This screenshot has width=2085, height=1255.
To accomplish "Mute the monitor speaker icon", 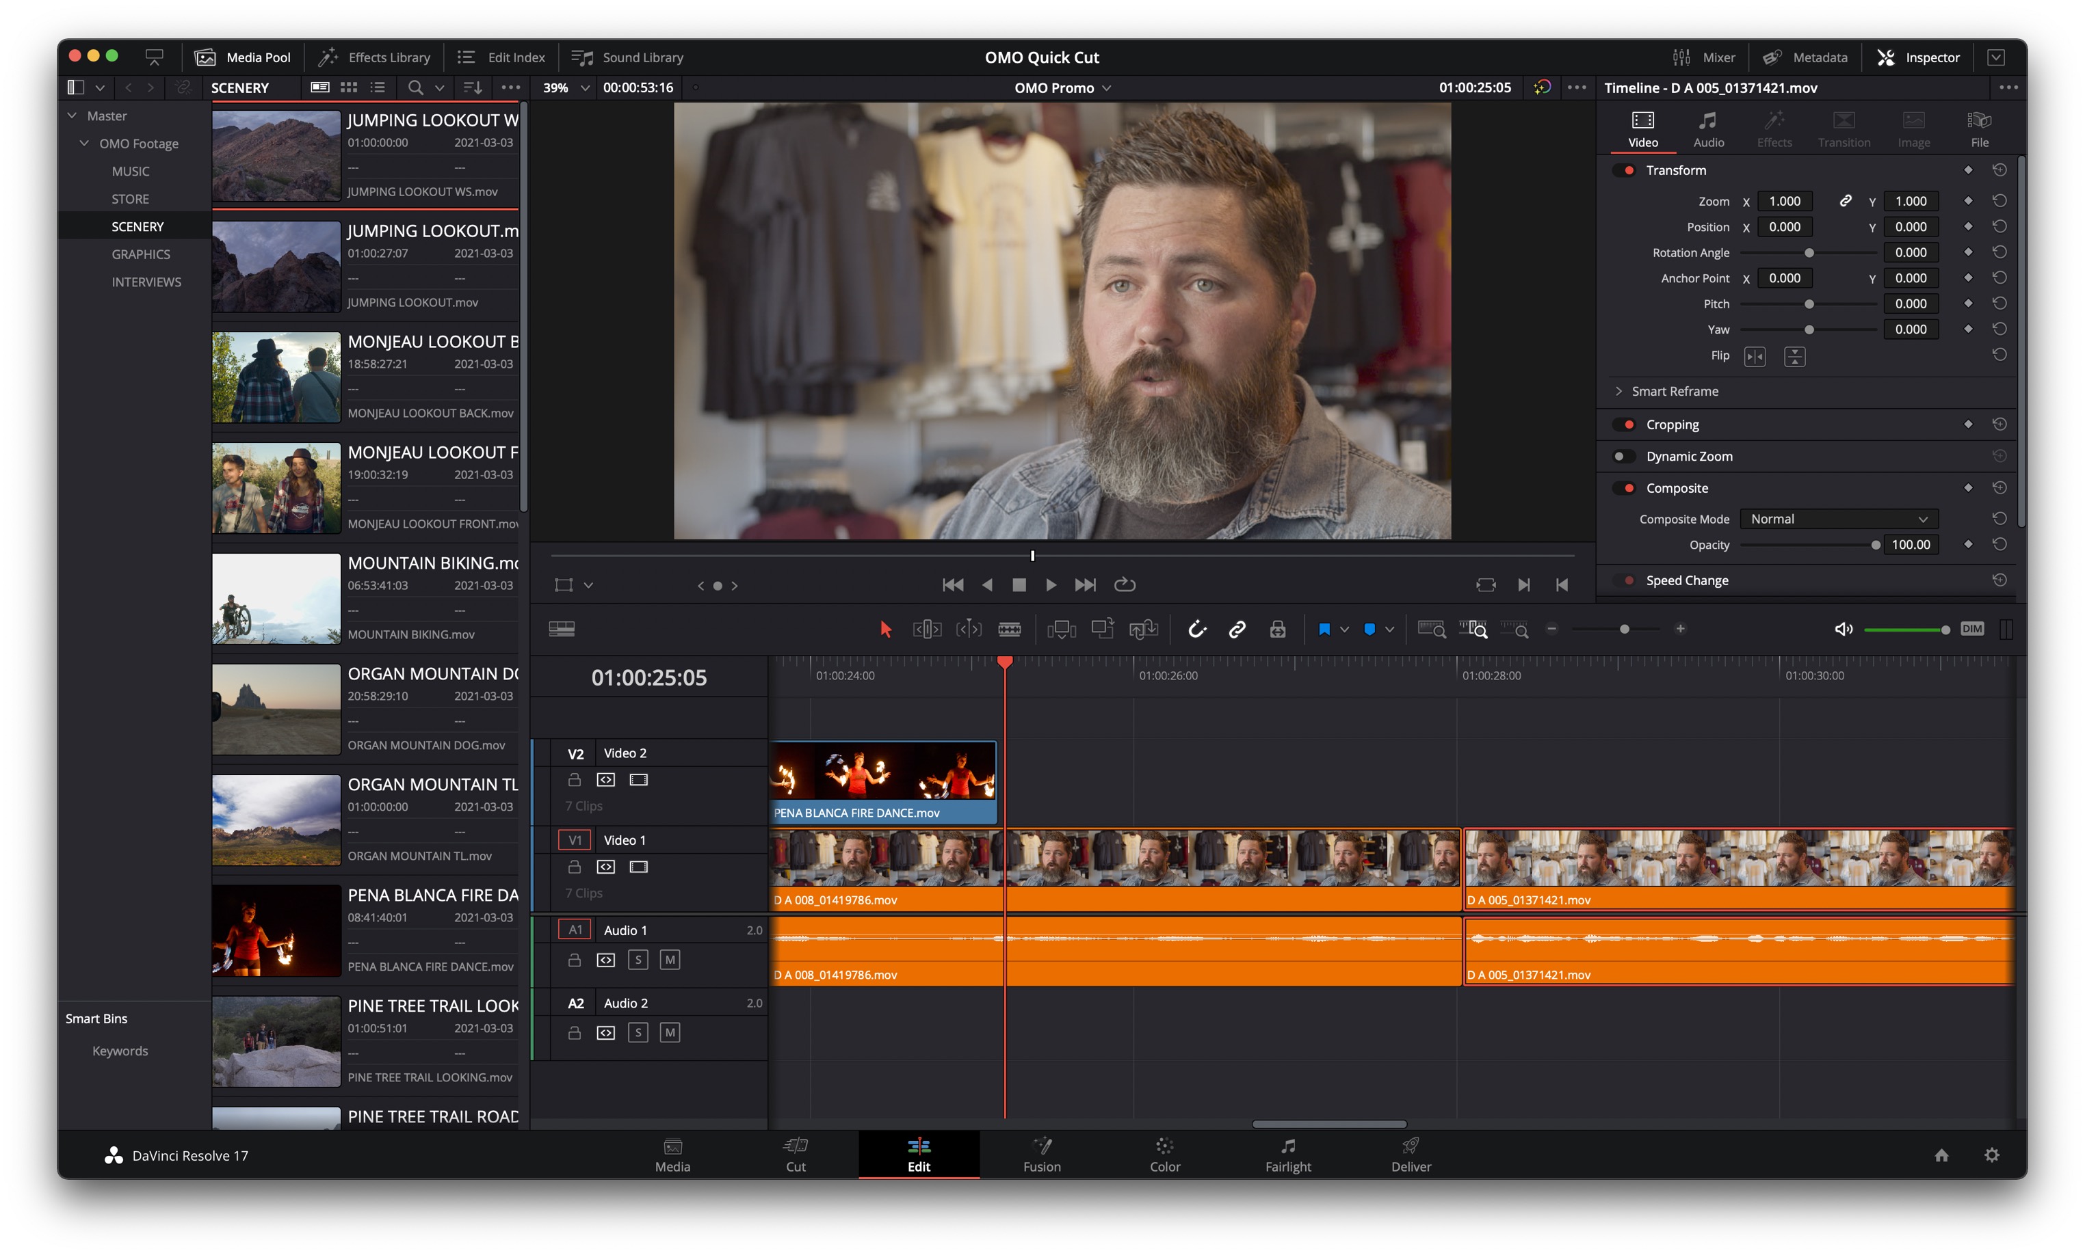I will click(x=1843, y=629).
